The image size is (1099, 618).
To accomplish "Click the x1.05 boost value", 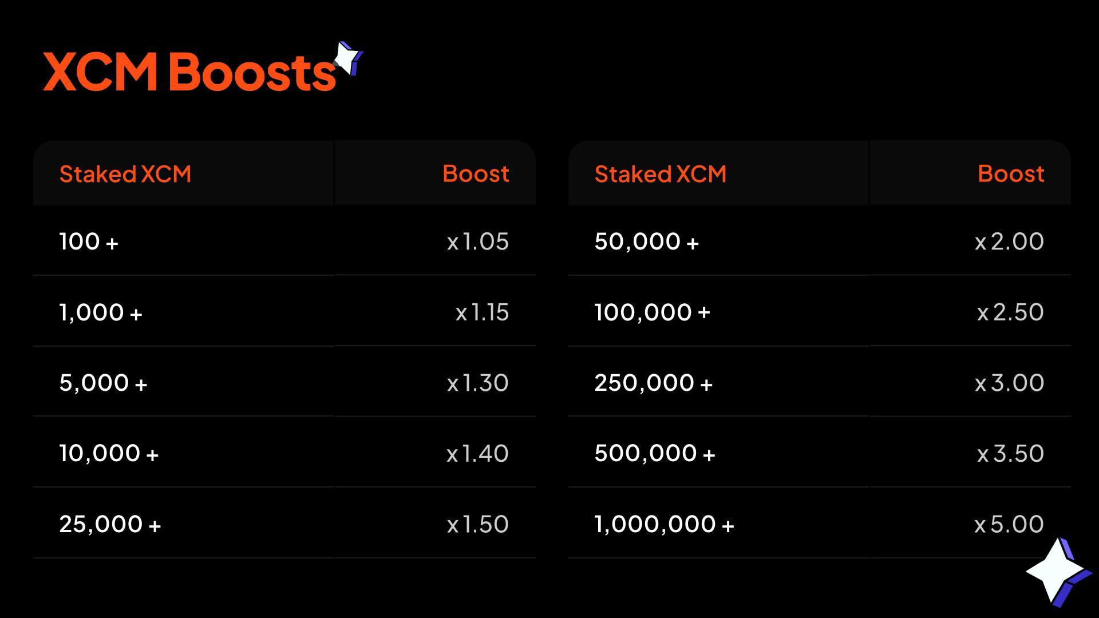I will click(x=477, y=241).
